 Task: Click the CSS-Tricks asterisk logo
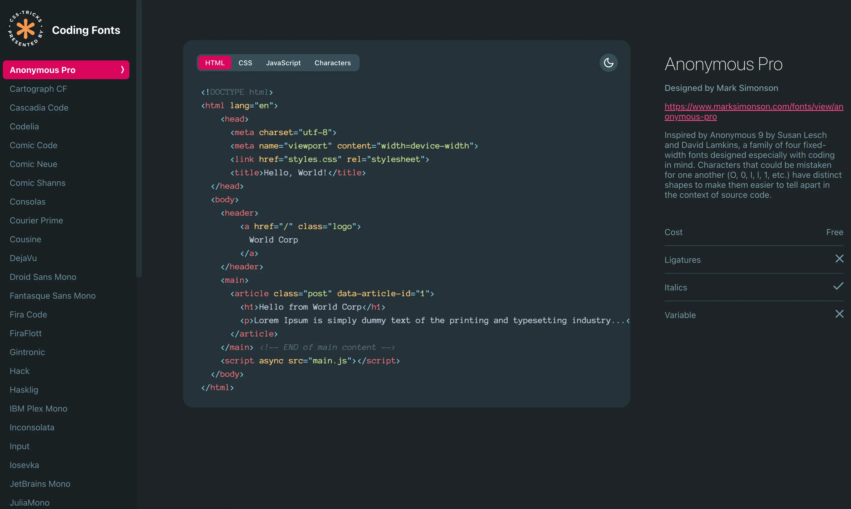26,29
